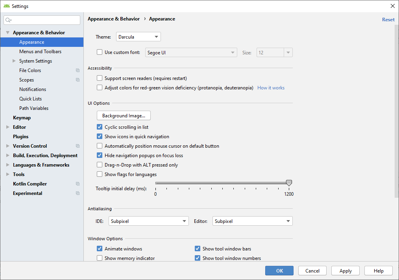
Task: Expand Build, Execution, Deployment node
Action: coord(7,156)
